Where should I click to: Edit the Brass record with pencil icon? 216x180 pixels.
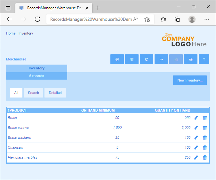[x=196, y=118]
